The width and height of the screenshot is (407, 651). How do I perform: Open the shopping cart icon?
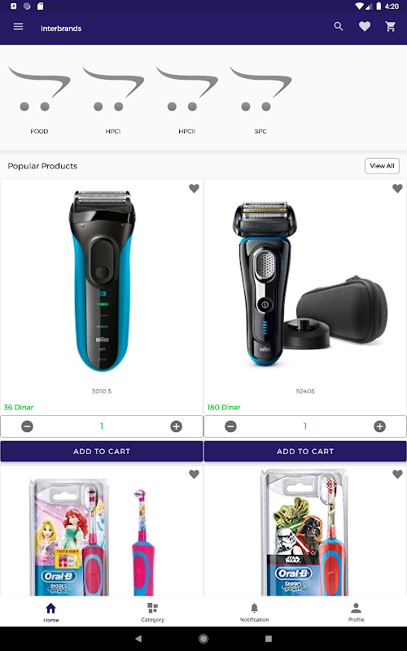coord(391,27)
